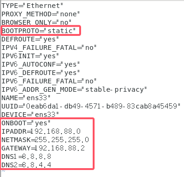Click the GATEWAY 192.168.88.2 value
This screenshot has height=177, width=184.
60,148
